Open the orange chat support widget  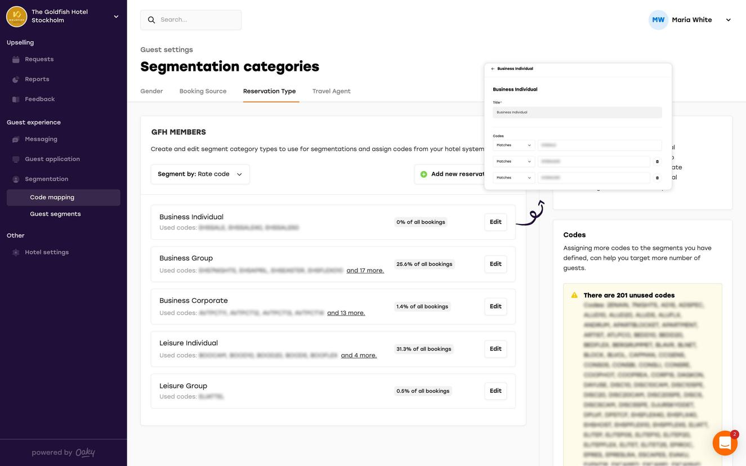tap(725, 443)
